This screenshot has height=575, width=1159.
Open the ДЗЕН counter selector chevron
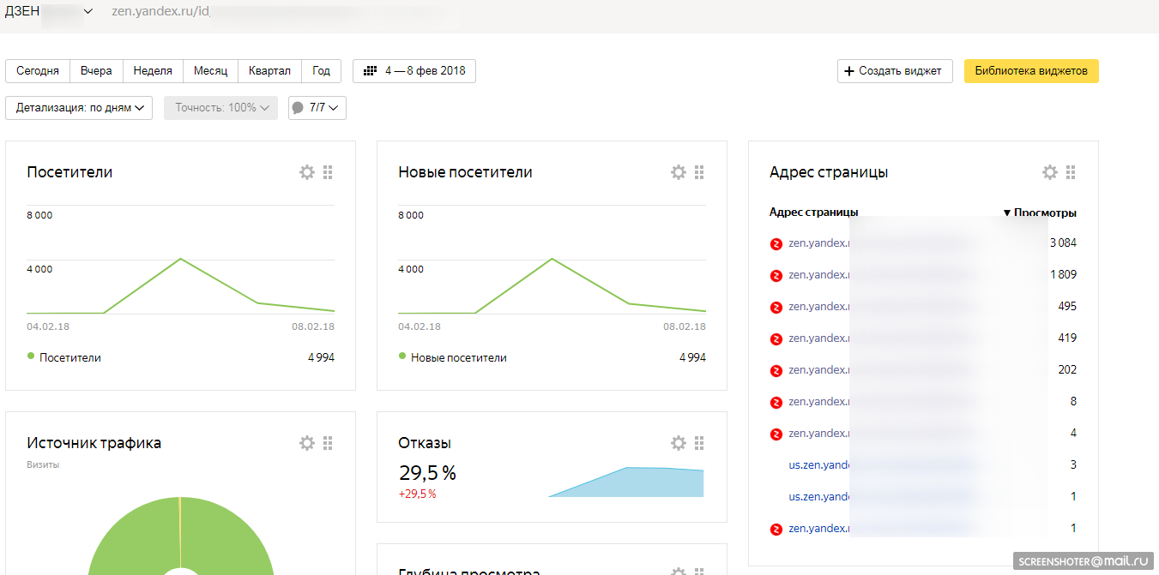[x=88, y=12]
